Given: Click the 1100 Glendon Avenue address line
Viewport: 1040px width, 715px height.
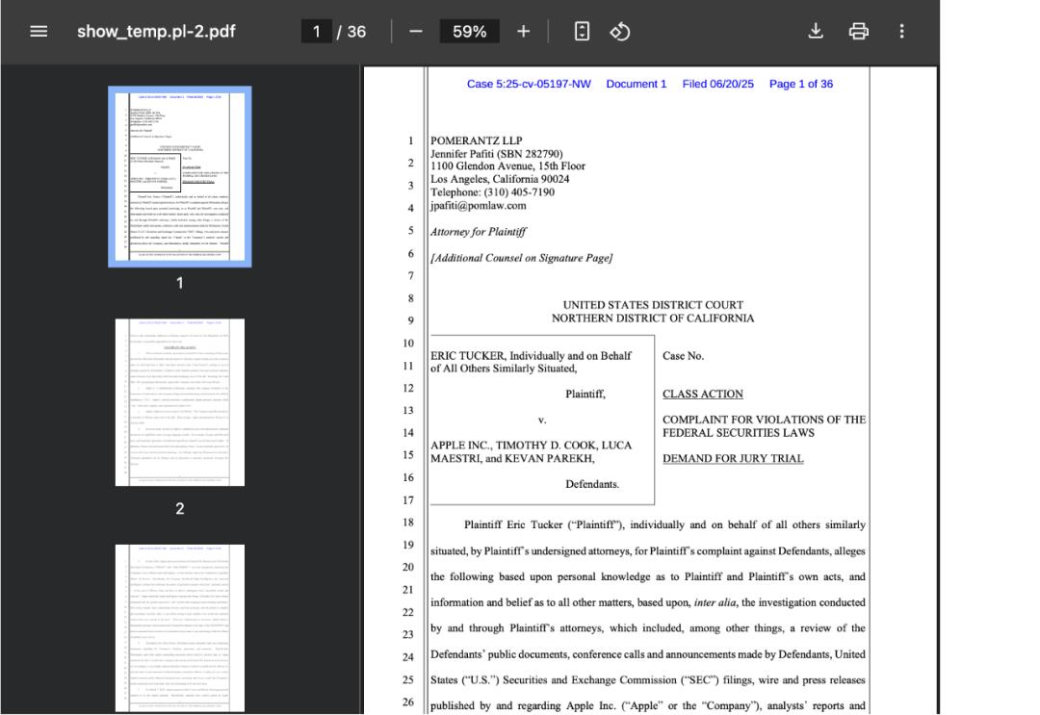Looking at the screenshot, I should pyautogui.click(x=508, y=166).
